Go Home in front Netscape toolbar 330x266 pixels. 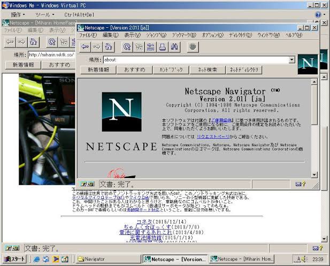(109, 47)
